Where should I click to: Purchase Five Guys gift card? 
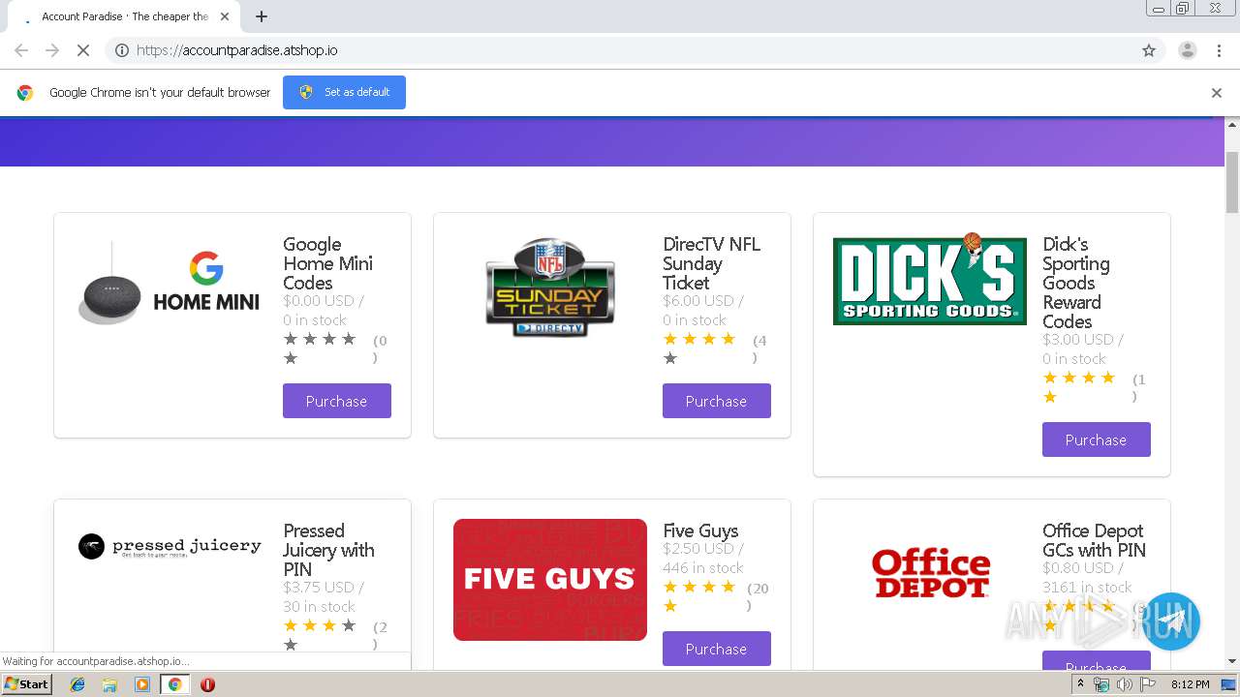click(717, 649)
